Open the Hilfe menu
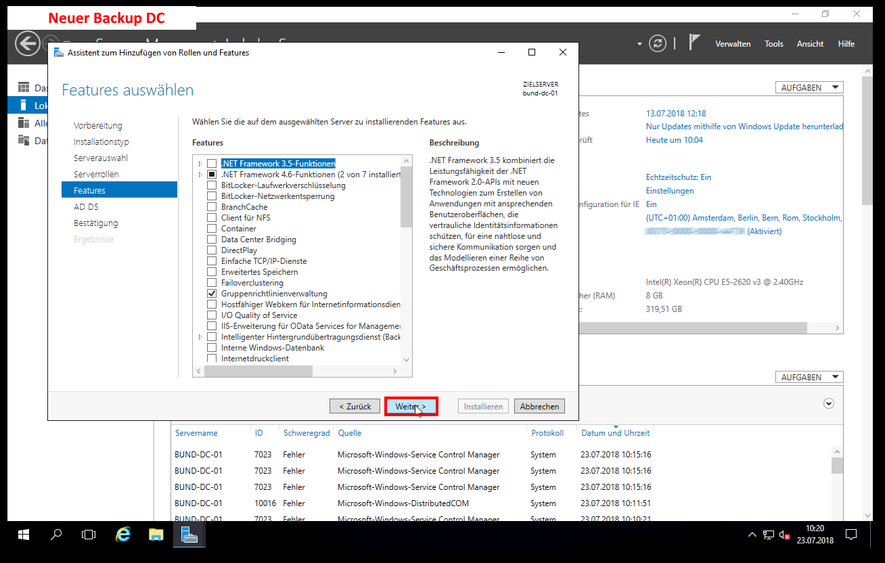885x563 pixels. 846,44
